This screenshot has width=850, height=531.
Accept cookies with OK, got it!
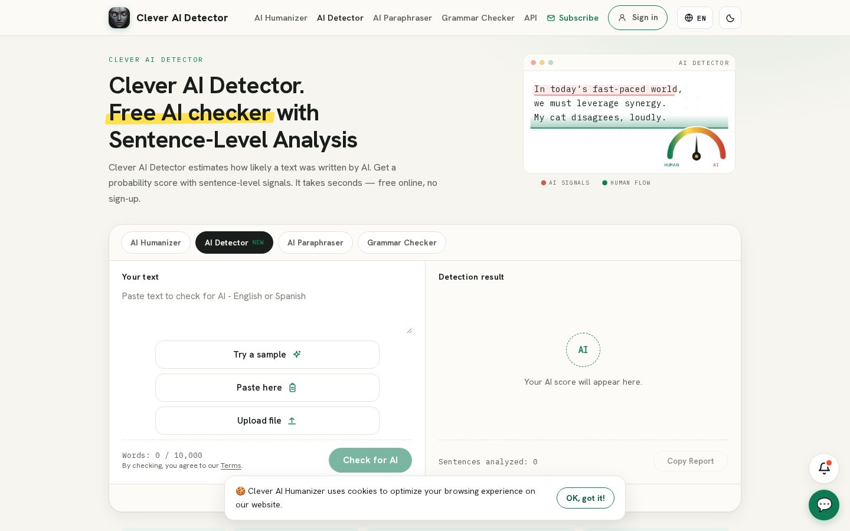[586, 498]
